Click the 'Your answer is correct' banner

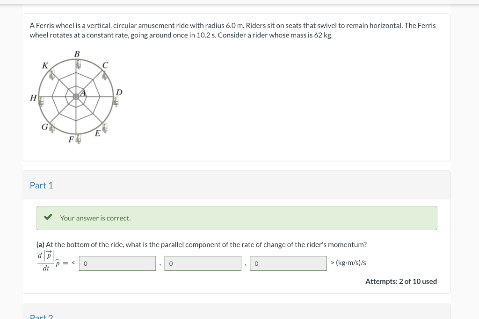click(237, 218)
